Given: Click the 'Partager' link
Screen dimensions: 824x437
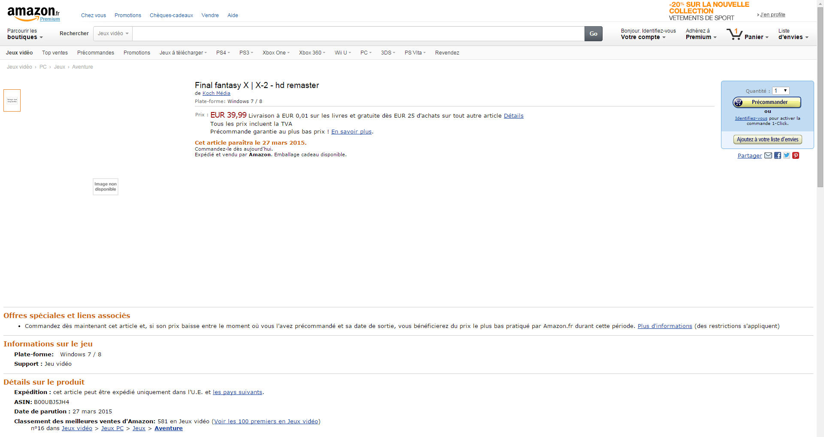Looking at the screenshot, I should (x=750, y=156).
